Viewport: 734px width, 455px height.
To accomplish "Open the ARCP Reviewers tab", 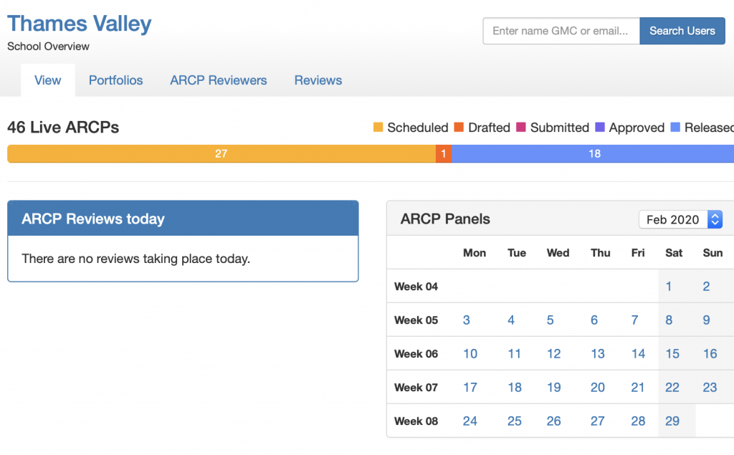I will pyautogui.click(x=218, y=80).
